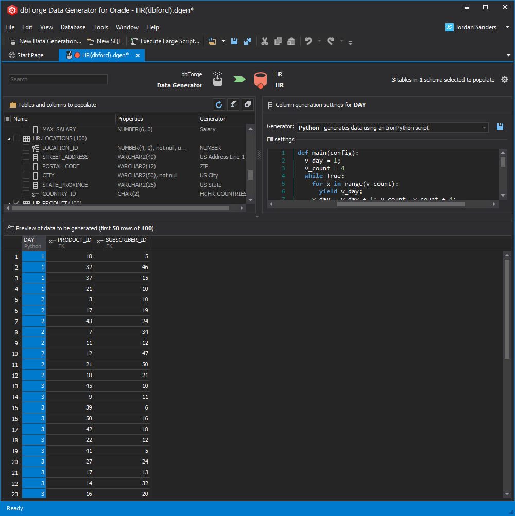Click the HR target database icon
515x516 pixels.
(x=260, y=80)
